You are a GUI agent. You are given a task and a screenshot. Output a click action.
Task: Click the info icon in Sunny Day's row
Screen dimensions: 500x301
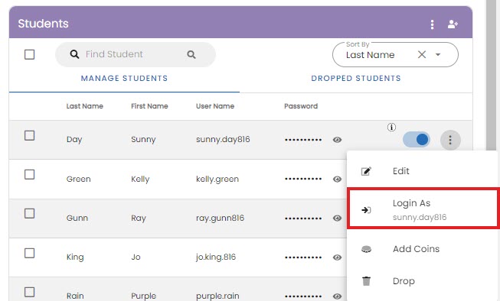click(x=391, y=128)
